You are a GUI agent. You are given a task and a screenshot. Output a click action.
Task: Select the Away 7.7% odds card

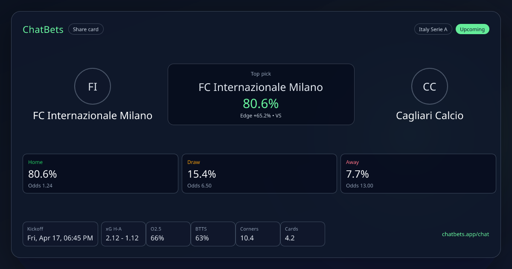pos(418,173)
